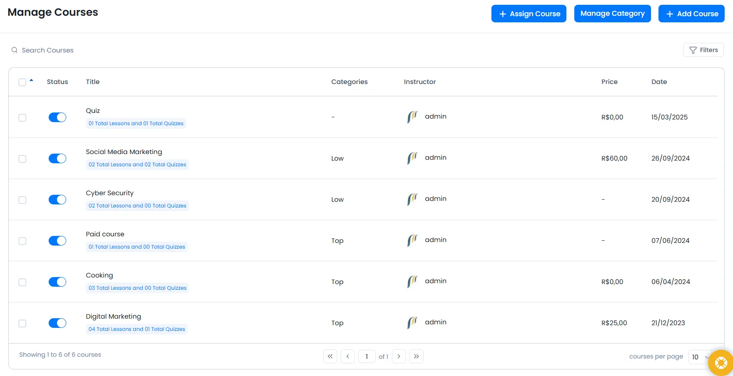Viewport: 733px width, 376px height.
Task: Click the date 21/12/2023
Action: coord(668,323)
